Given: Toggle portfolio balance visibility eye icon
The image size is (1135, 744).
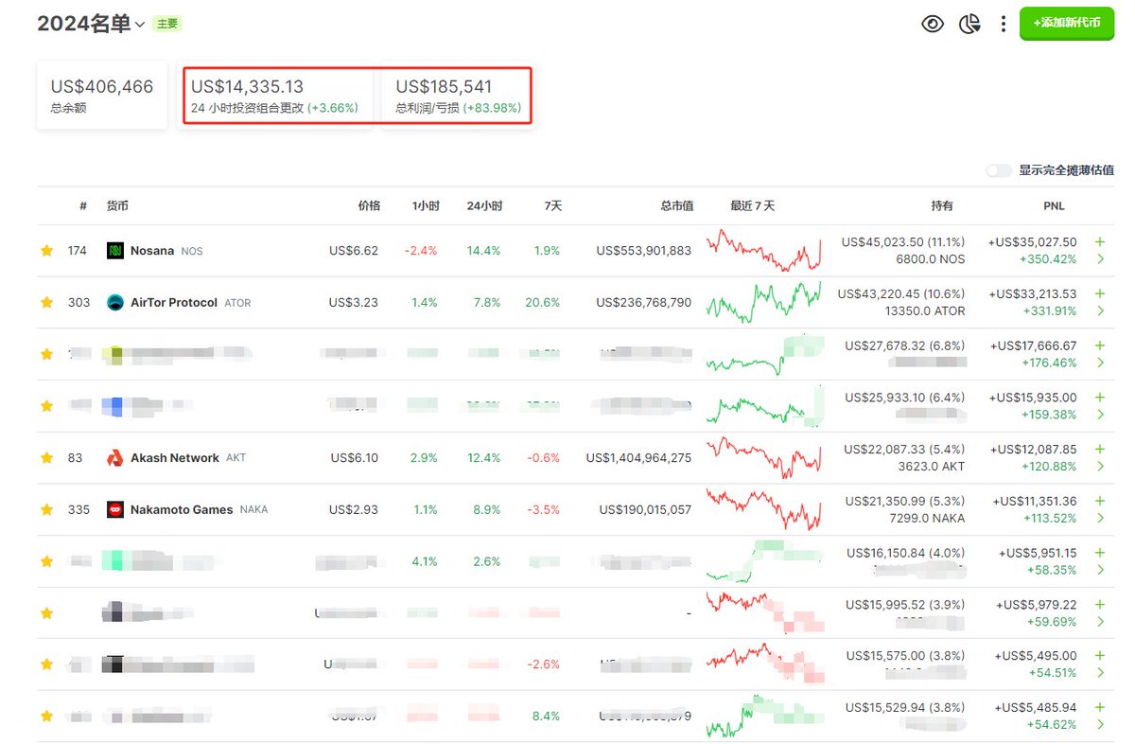Looking at the screenshot, I should (933, 24).
